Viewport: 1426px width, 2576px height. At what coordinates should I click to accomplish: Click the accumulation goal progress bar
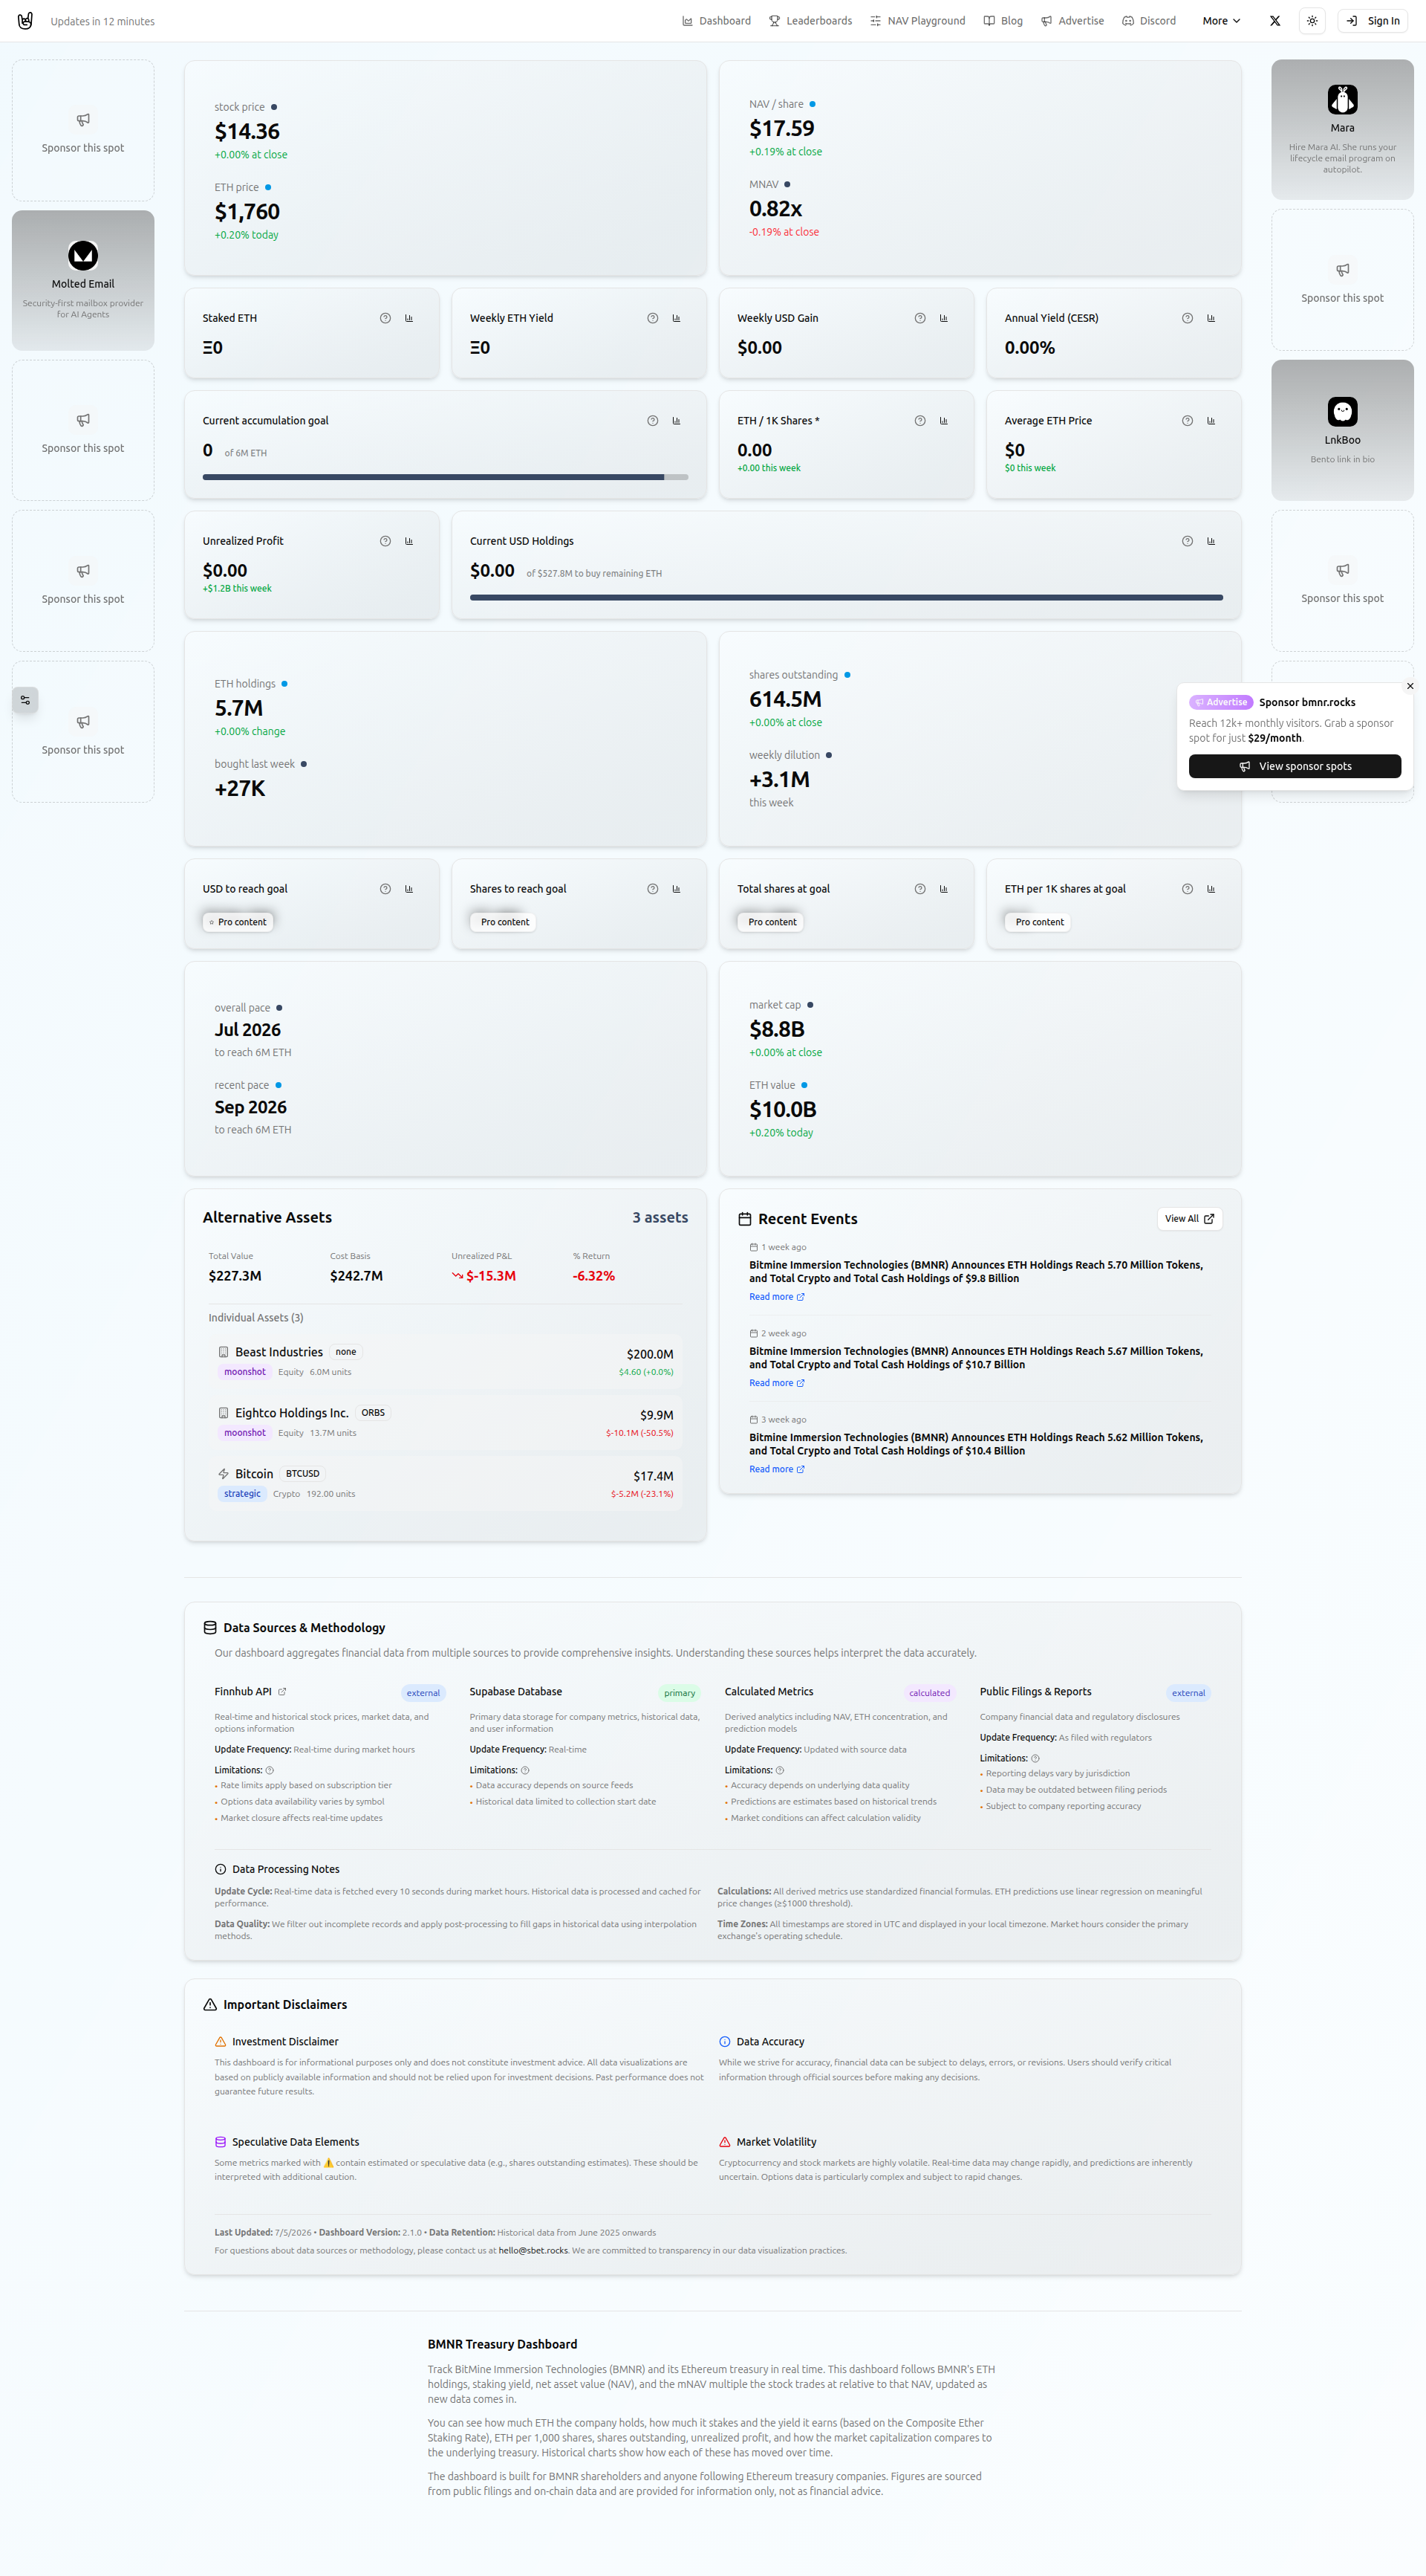pyautogui.click(x=445, y=477)
